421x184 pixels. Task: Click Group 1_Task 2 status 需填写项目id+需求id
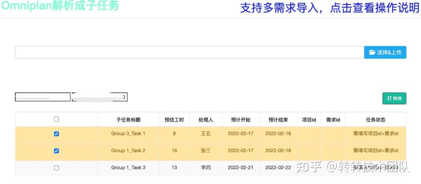[x=376, y=151]
